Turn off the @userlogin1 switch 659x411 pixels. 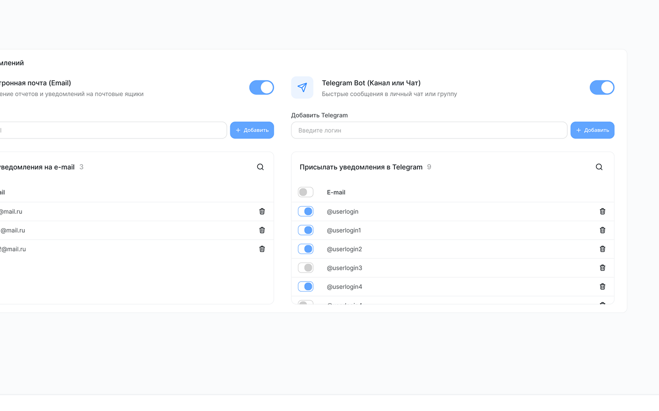coord(306,230)
